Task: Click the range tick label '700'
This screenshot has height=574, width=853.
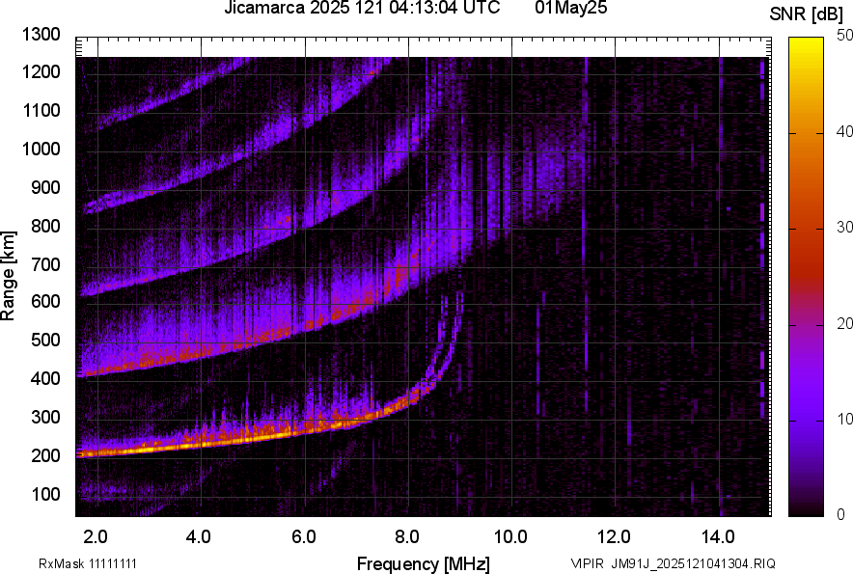Action: coord(45,264)
